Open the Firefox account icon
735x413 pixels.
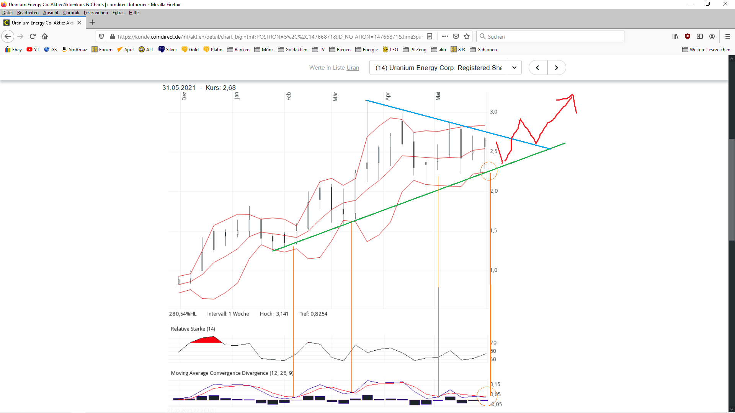[712, 36]
